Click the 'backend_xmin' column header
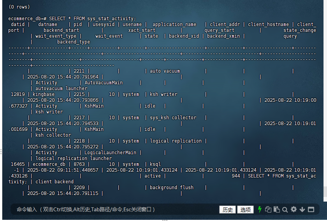327x221 pixels. click(x=223, y=36)
